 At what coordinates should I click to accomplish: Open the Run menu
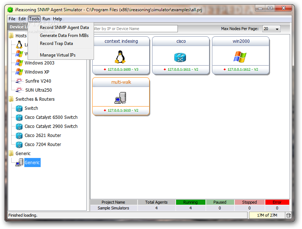(46, 19)
